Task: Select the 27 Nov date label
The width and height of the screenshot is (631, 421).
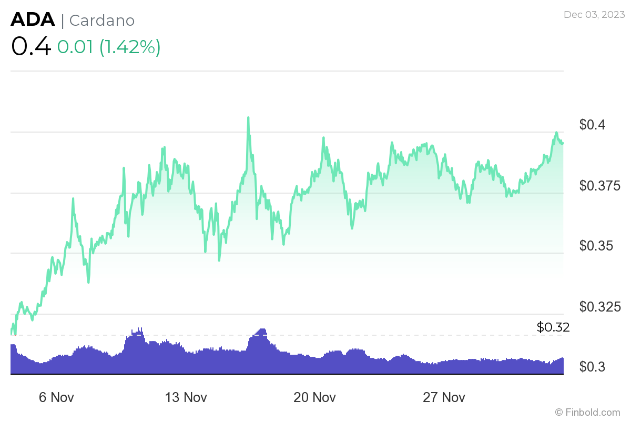Action: 444,398
